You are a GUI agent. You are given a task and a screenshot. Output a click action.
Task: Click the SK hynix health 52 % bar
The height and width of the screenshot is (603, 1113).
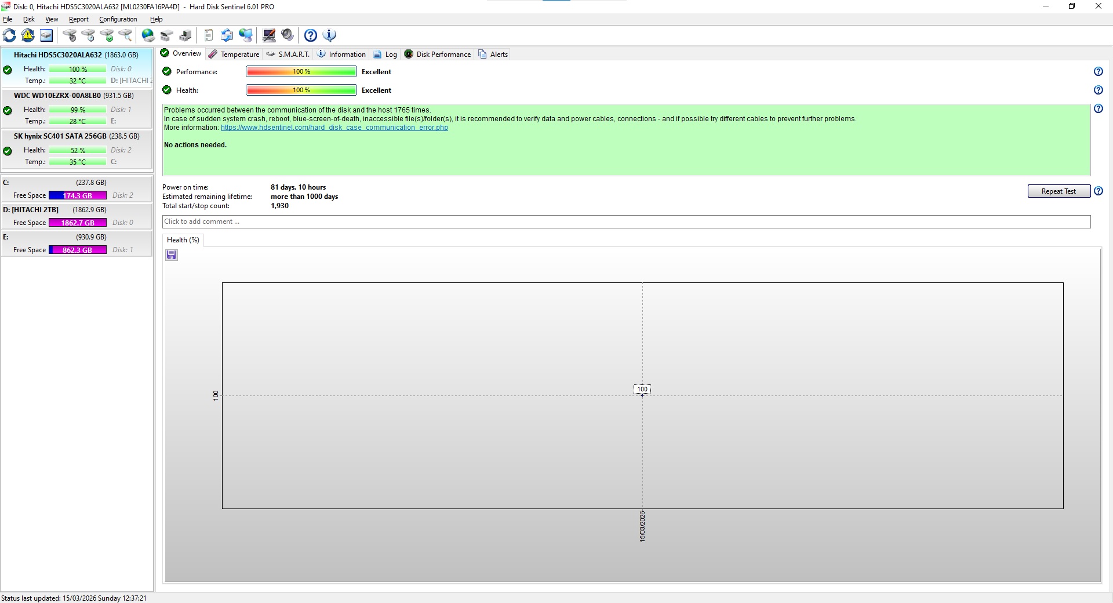point(78,150)
